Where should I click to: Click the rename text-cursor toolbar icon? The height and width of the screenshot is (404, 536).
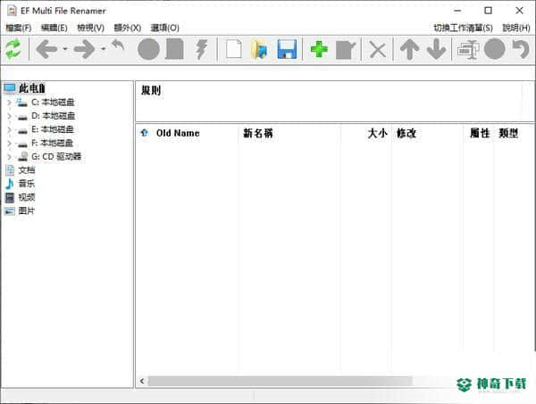(x=468, y=49)
